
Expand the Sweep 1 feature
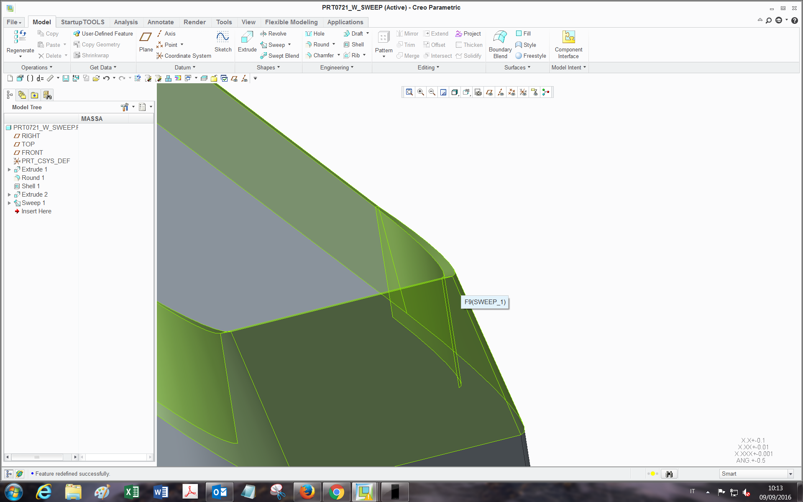click(9, 203)
